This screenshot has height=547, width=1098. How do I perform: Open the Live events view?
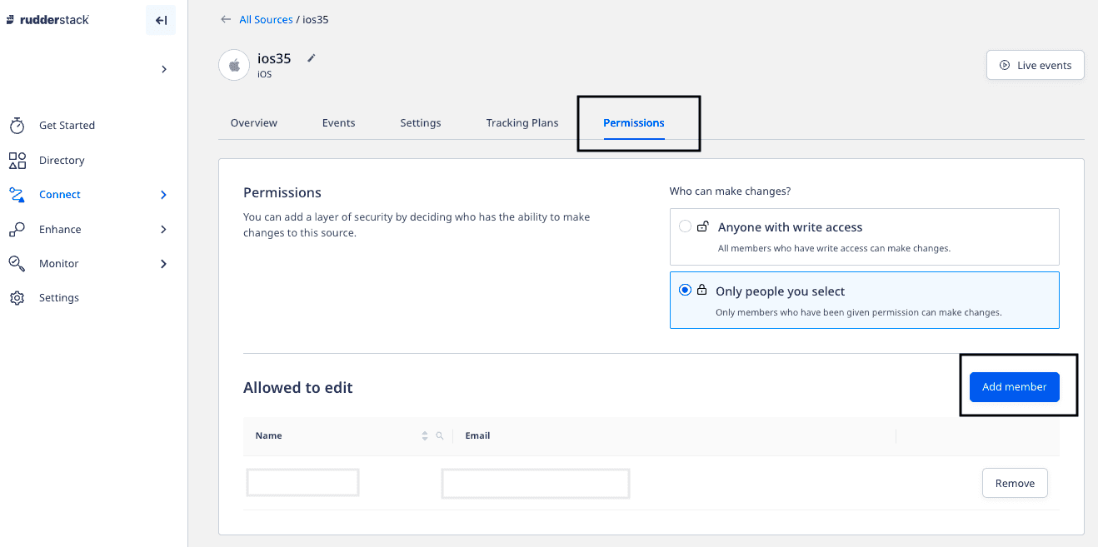[x=1035, y=65]
